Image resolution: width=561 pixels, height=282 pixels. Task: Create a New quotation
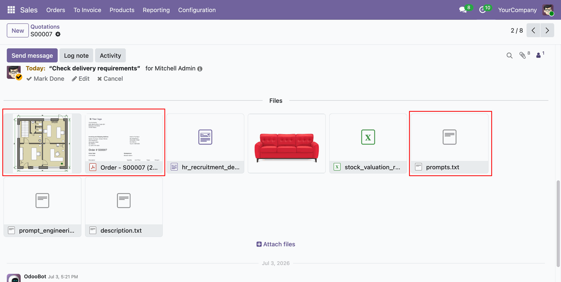click(18, 30)
